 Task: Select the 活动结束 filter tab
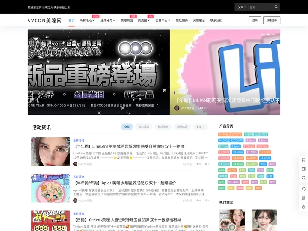tap(182, 127)
